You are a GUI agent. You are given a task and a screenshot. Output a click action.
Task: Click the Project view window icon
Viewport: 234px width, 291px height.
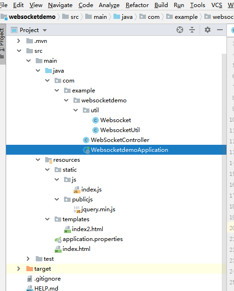click(x=14, y=30)
